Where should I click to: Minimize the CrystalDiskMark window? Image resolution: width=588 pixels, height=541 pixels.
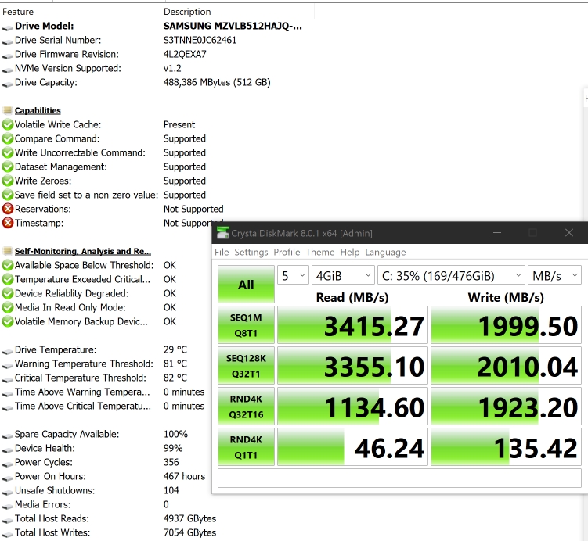click(497, 233)
